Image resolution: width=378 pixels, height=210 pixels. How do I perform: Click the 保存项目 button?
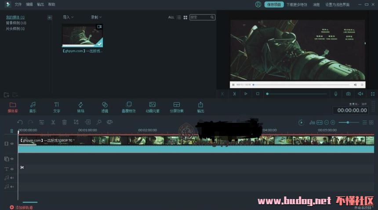274,4
